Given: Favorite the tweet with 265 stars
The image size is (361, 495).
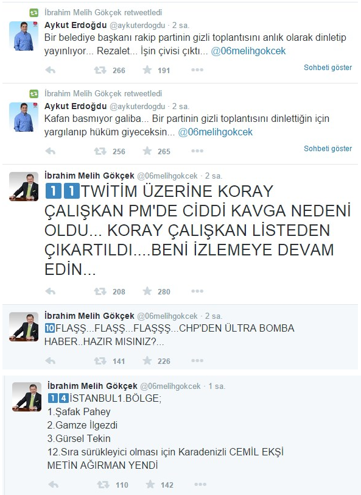Looking at the screenshot, I should pos(147,151).
